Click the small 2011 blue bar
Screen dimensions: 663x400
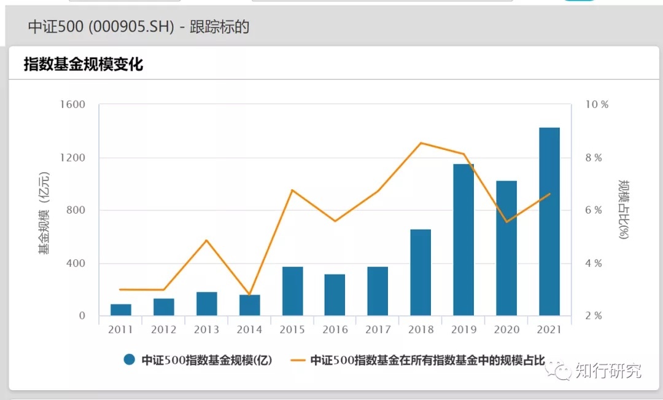coord(121,310)
